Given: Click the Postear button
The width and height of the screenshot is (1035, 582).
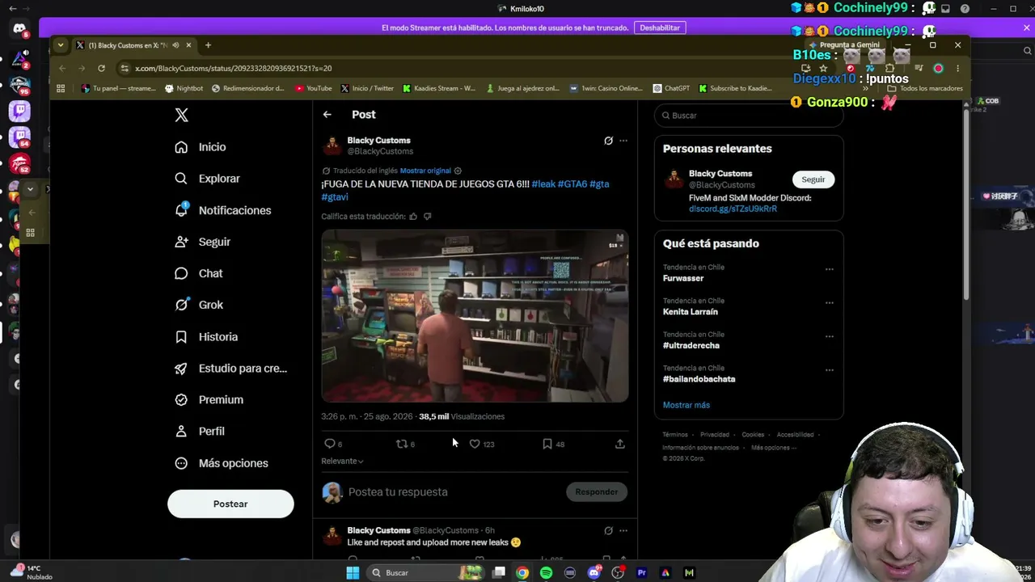Looking at the screenshot, I should tap(230, 504).
